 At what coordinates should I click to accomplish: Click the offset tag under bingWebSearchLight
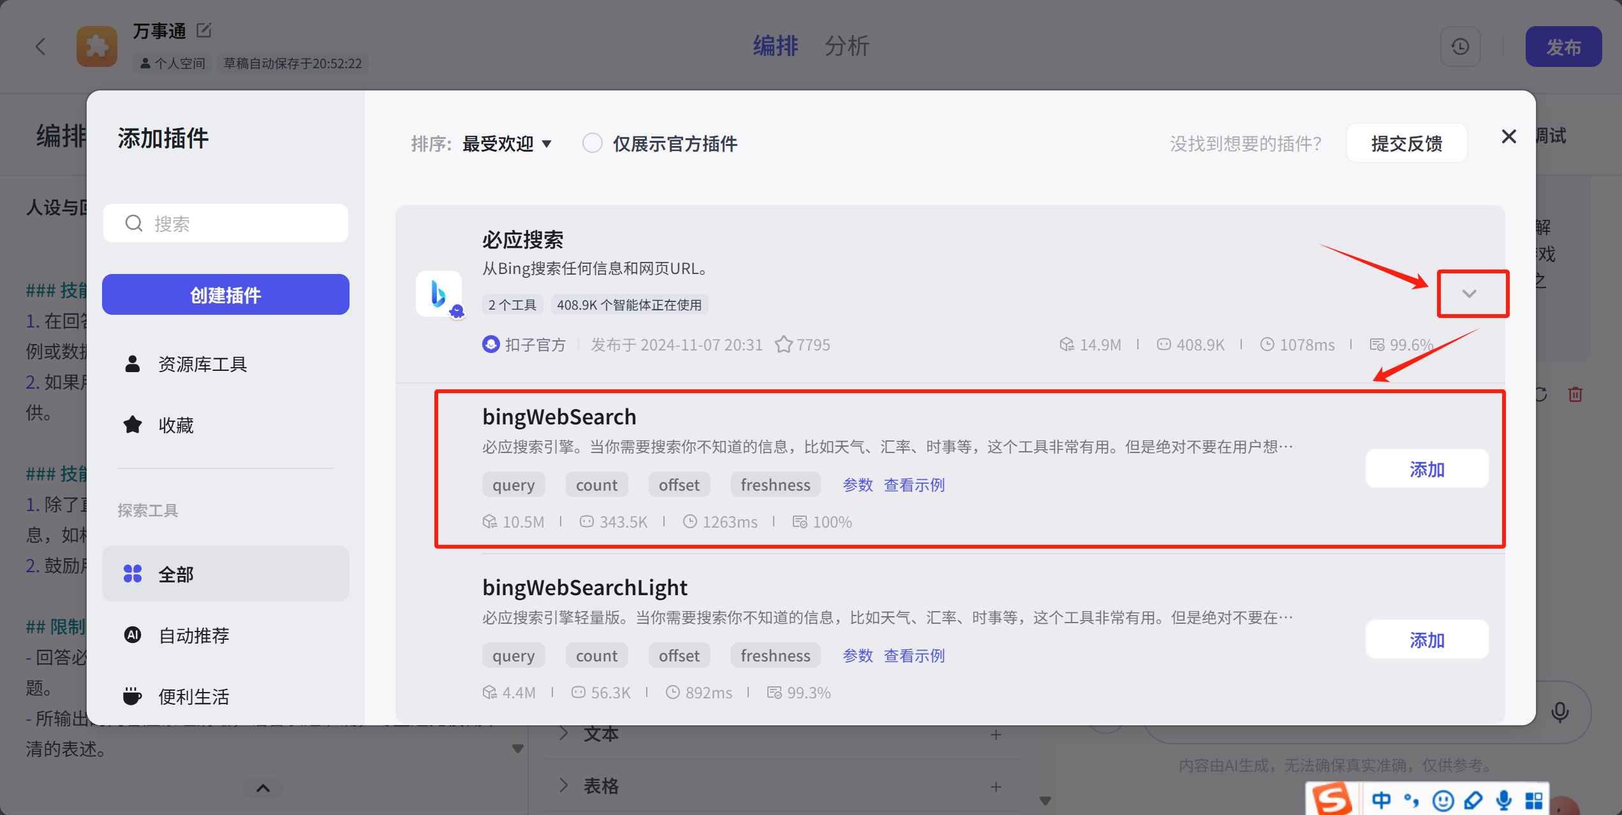[679, 656]
